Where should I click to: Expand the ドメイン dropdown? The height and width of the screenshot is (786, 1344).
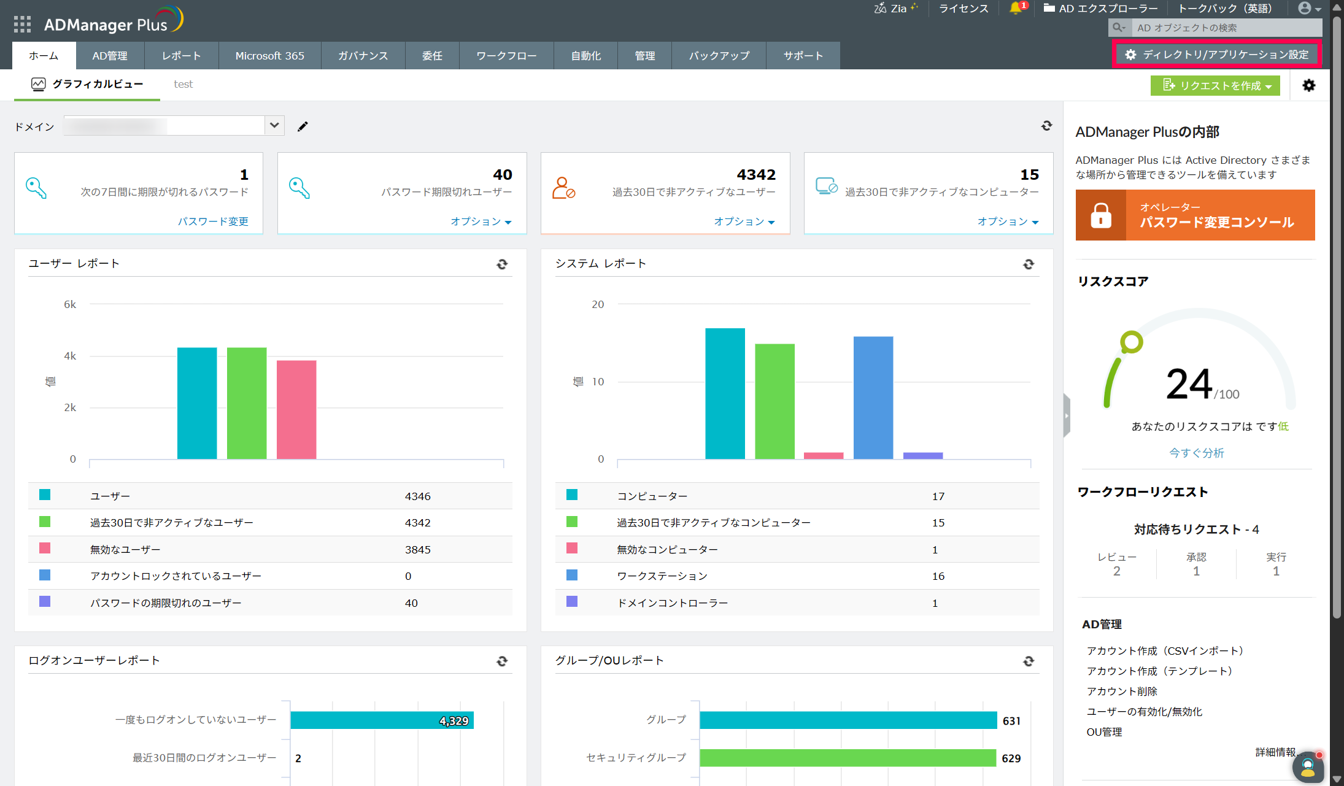tap(274, 126)
